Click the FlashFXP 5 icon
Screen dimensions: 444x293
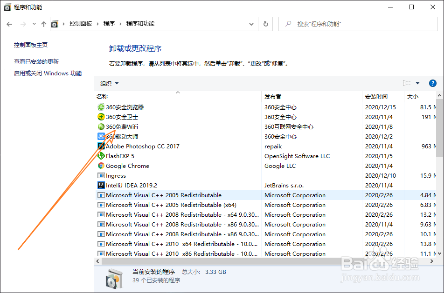101,156
